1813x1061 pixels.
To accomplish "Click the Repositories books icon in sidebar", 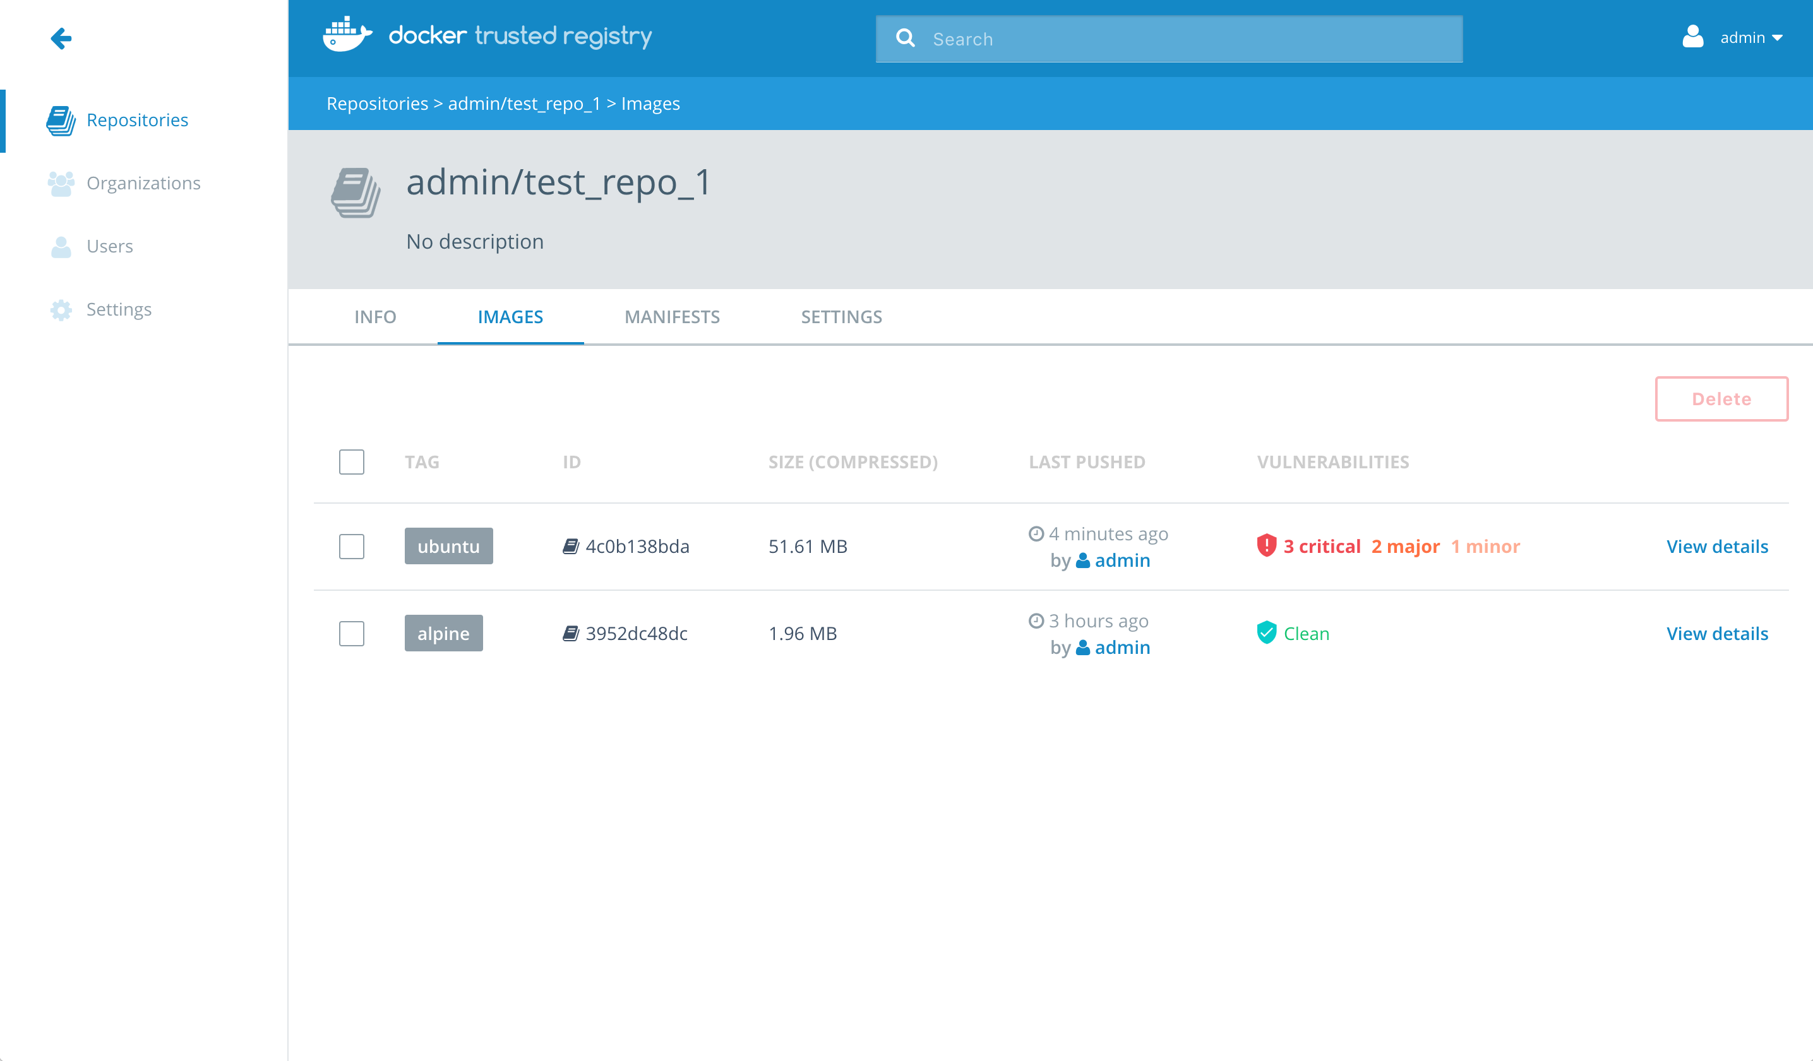I will click(61, 120).
